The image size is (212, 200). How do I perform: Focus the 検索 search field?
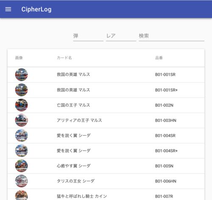pos(171,36)
